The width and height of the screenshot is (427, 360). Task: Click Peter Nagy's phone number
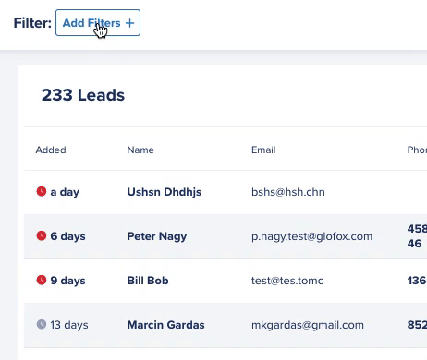point(417,236)
